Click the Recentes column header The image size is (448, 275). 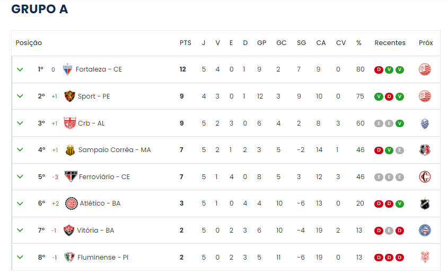[x=390, y=43]
